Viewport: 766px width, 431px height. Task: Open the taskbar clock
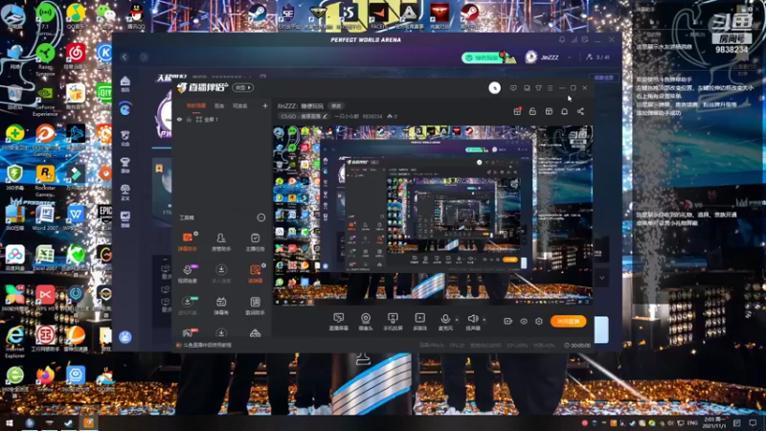(714, 422)
